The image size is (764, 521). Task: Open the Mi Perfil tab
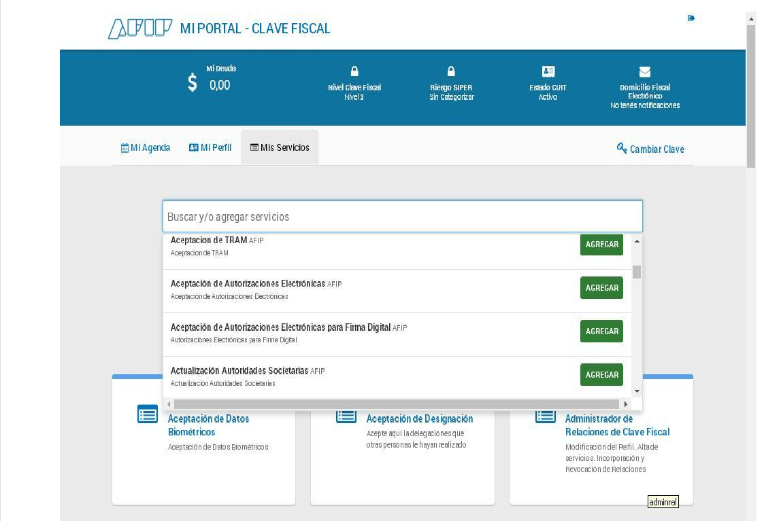(x=210, y=147)
